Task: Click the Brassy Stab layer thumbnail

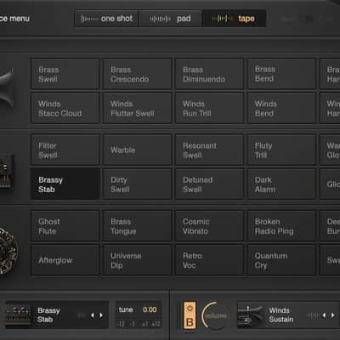Action: click(18, 315)
